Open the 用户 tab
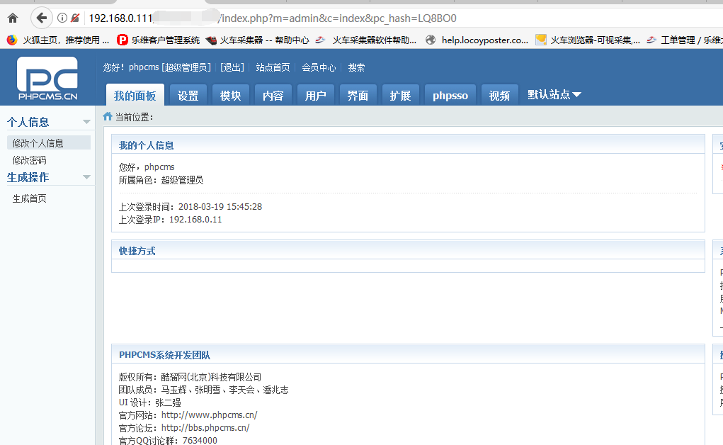 point(315,96)
